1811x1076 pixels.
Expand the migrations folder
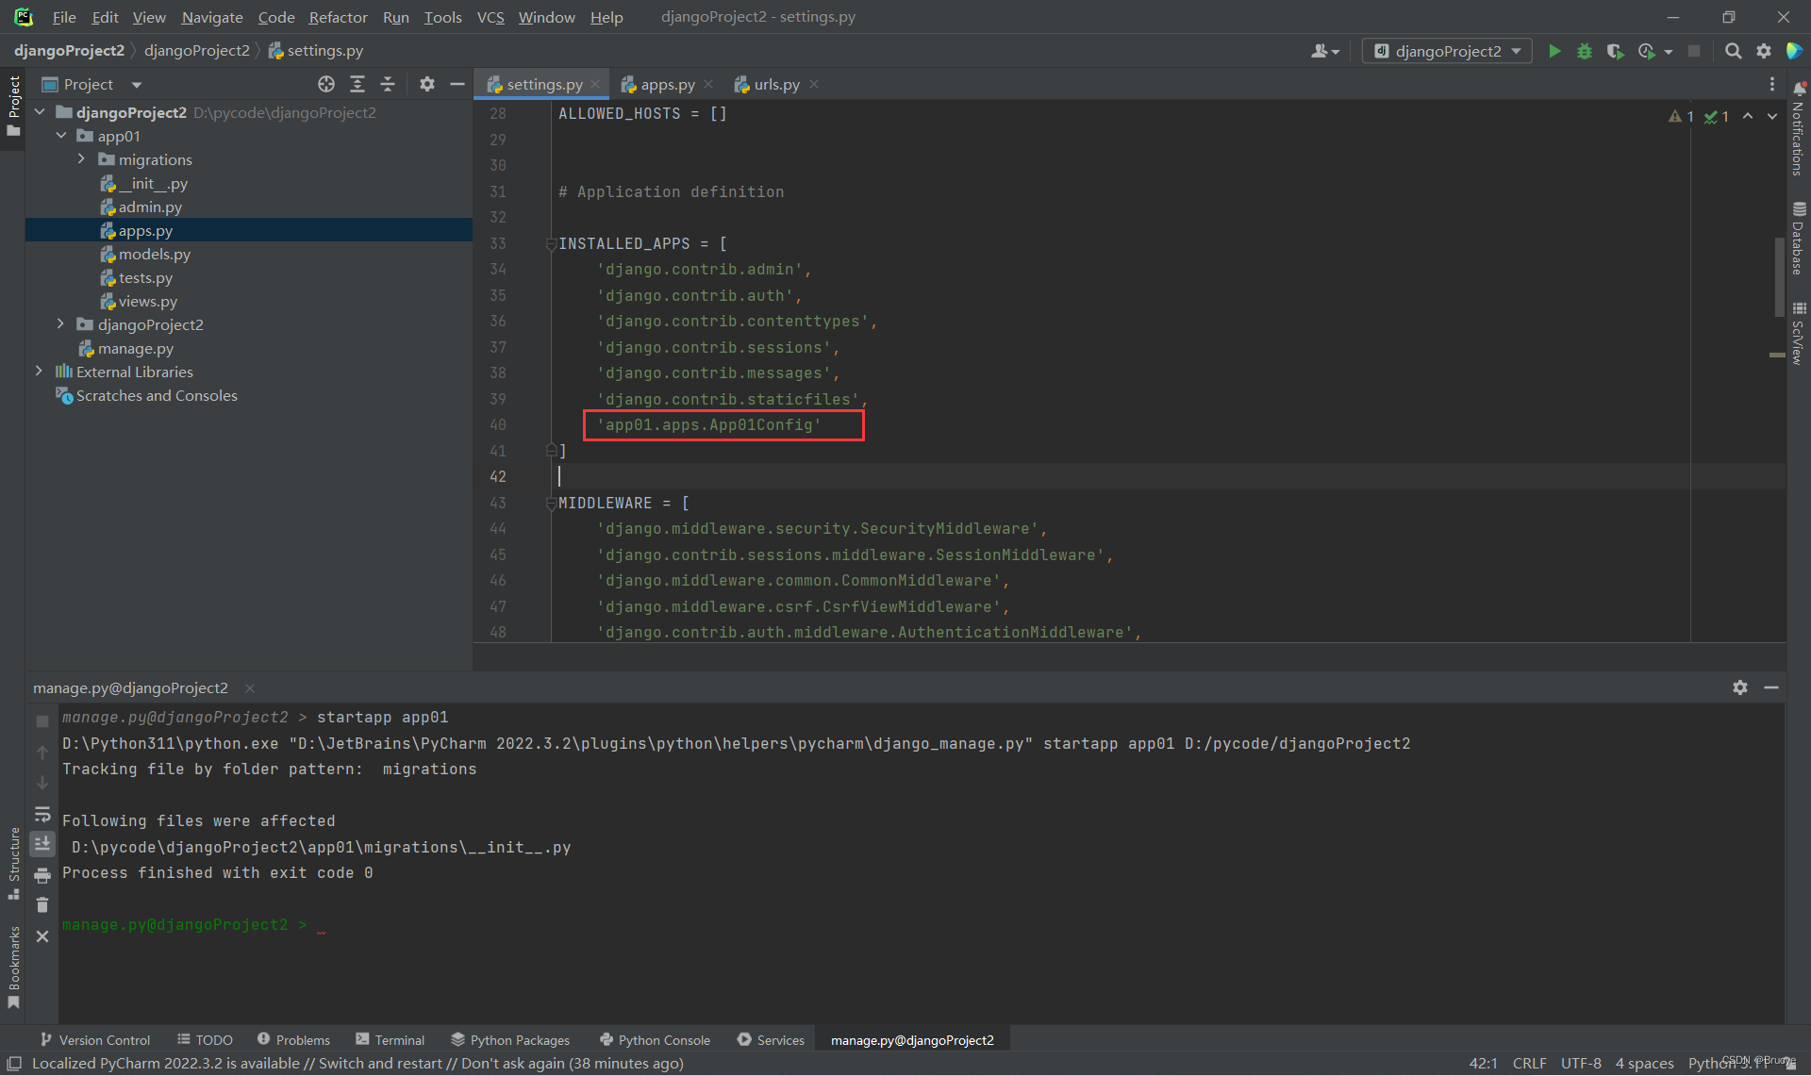point(82,159)
